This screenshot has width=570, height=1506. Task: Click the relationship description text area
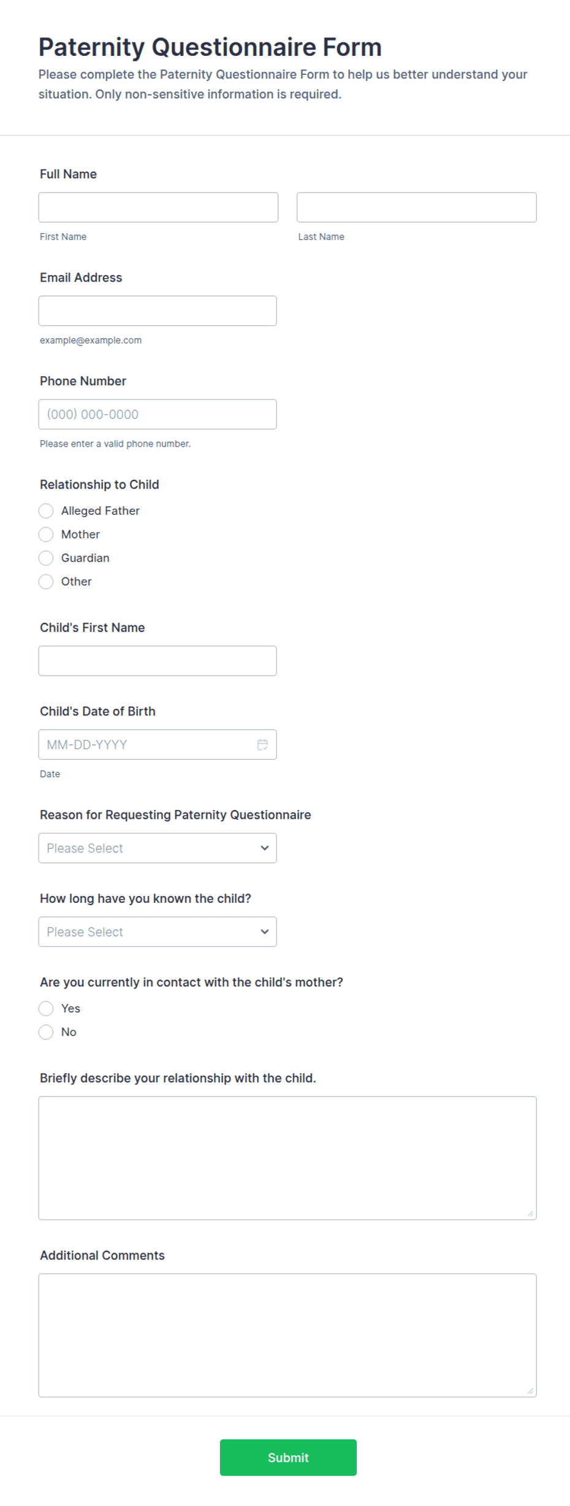(x=287, y=1158)
